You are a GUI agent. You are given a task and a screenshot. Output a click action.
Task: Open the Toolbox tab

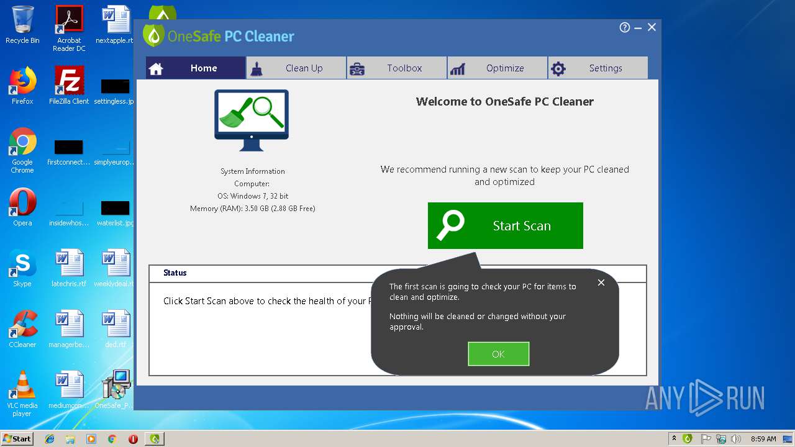397,68
